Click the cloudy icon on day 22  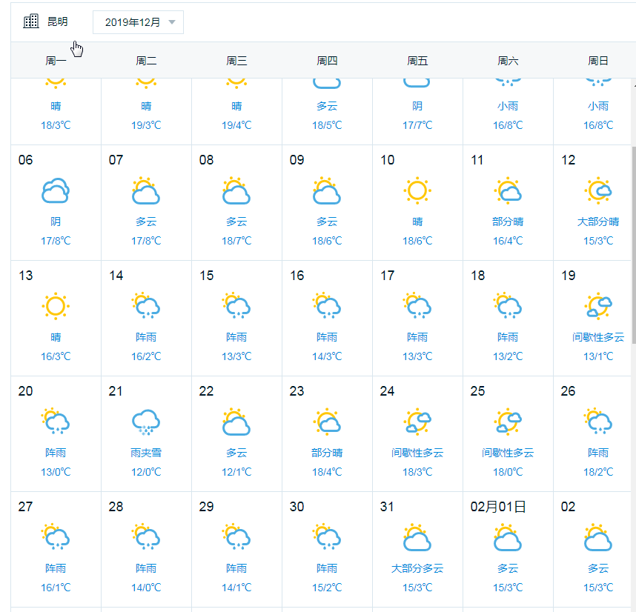click(236, 421)
